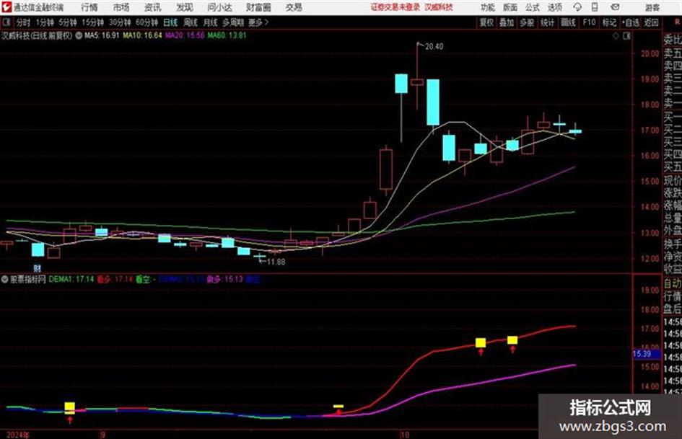Screen dimensions: 682x439
Task: Click the panel layout icon left of 分时
Action: [6, 22]
